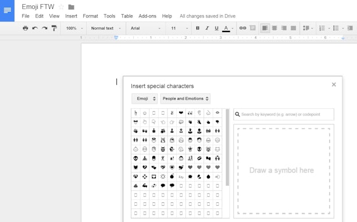Open the Table menu
This screenshot has width=357, height=222.
[x=127, y=16]
